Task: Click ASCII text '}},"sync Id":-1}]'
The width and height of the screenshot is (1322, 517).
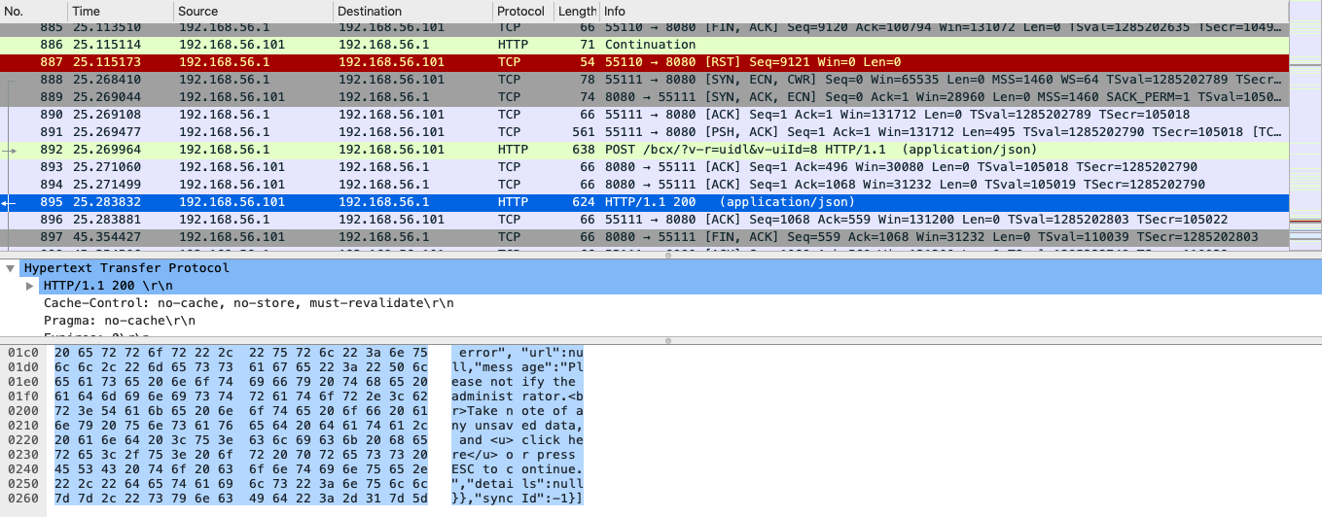Action: 517,499
